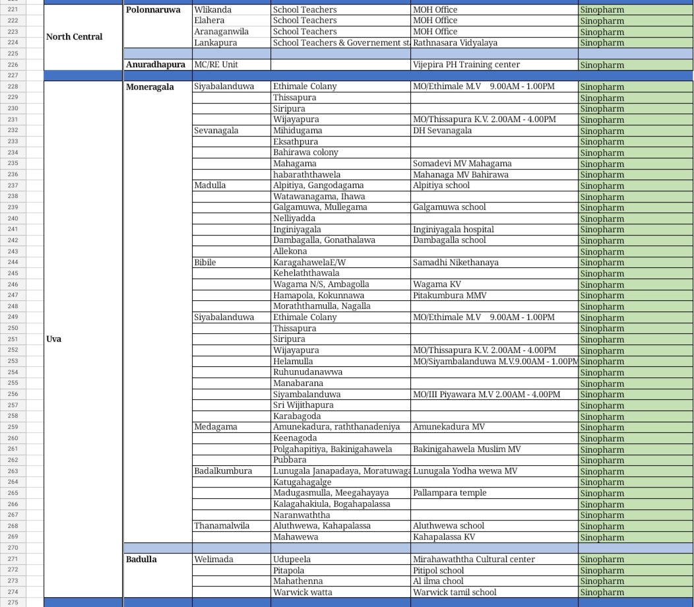Select the Moneragala district cell
The height and width of the screenshot is (607, 694).
coord(158,311)
